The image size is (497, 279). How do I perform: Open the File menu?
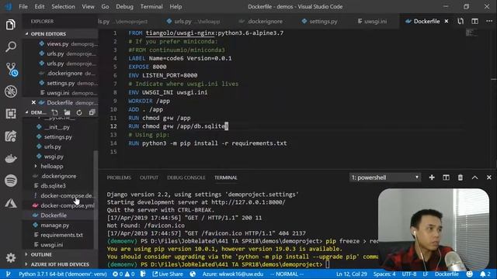tap(23, 7)
